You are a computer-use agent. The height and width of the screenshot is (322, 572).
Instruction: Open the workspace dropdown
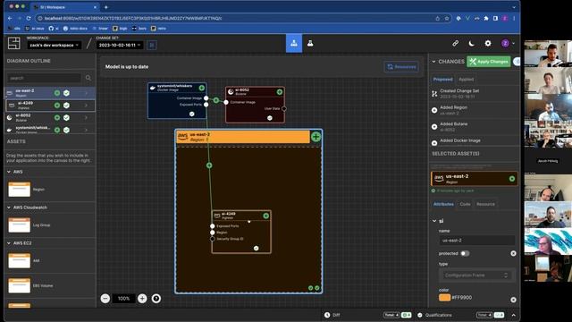pos(54,46)
